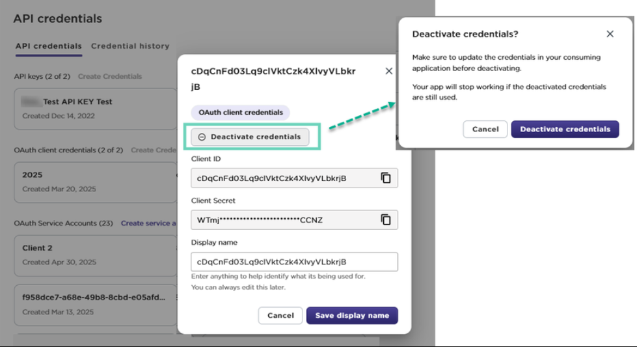Viewport: 637px width, 347px height.
Task: Open Create Credentials link beside API keys
Action: (x=109, y=76)
